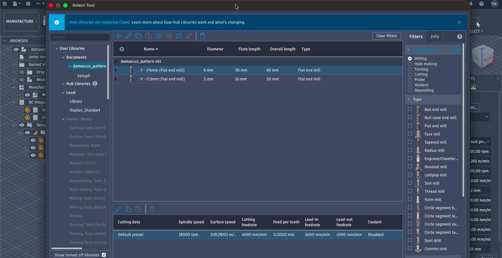The height and width of the screenshot is (258, 502).
Task: Clear the Tool Category filter icon
Action: pyautogui.click(x=456, y=50)
